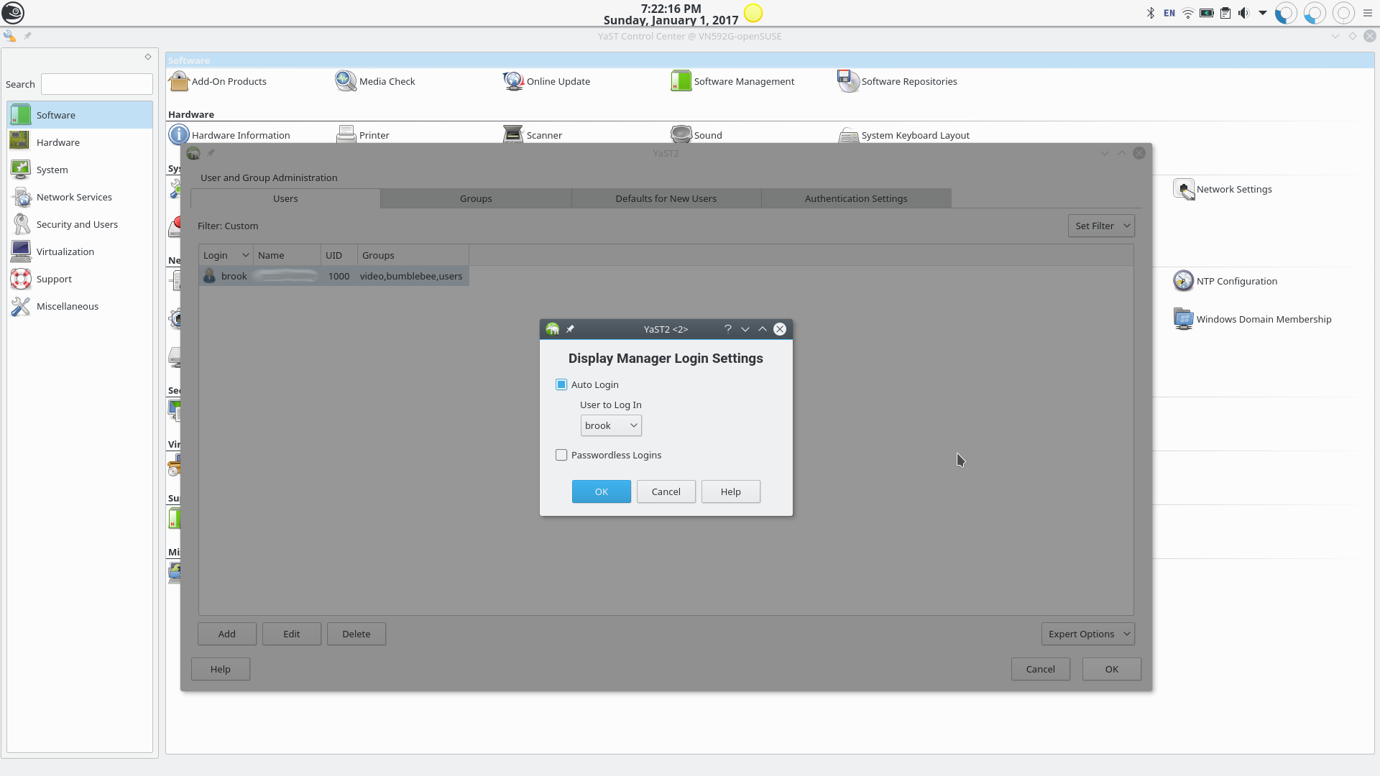Click the UID column header
This screenshot has height=776, width=1380.
tap(339, 255)
